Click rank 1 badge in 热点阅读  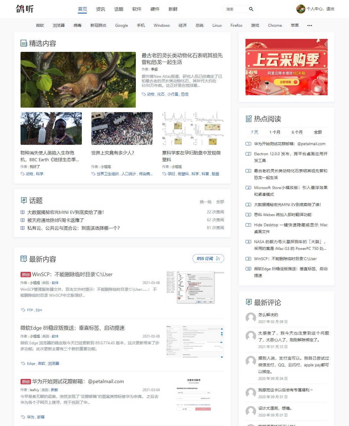pos(248,144)
